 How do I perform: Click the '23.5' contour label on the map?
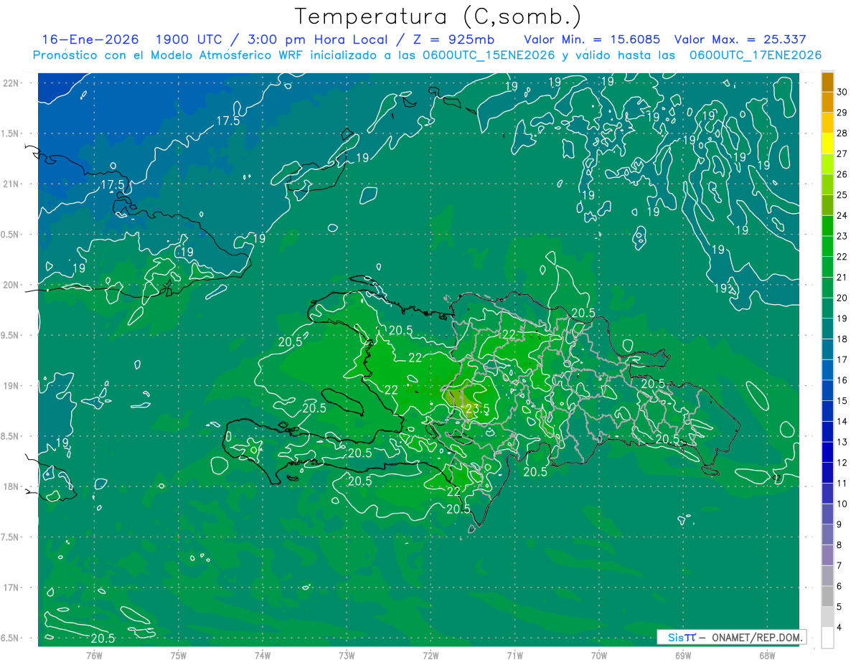coord(477,409)
